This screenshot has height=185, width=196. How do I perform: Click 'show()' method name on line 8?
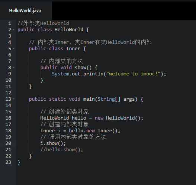tap(83, 68)
